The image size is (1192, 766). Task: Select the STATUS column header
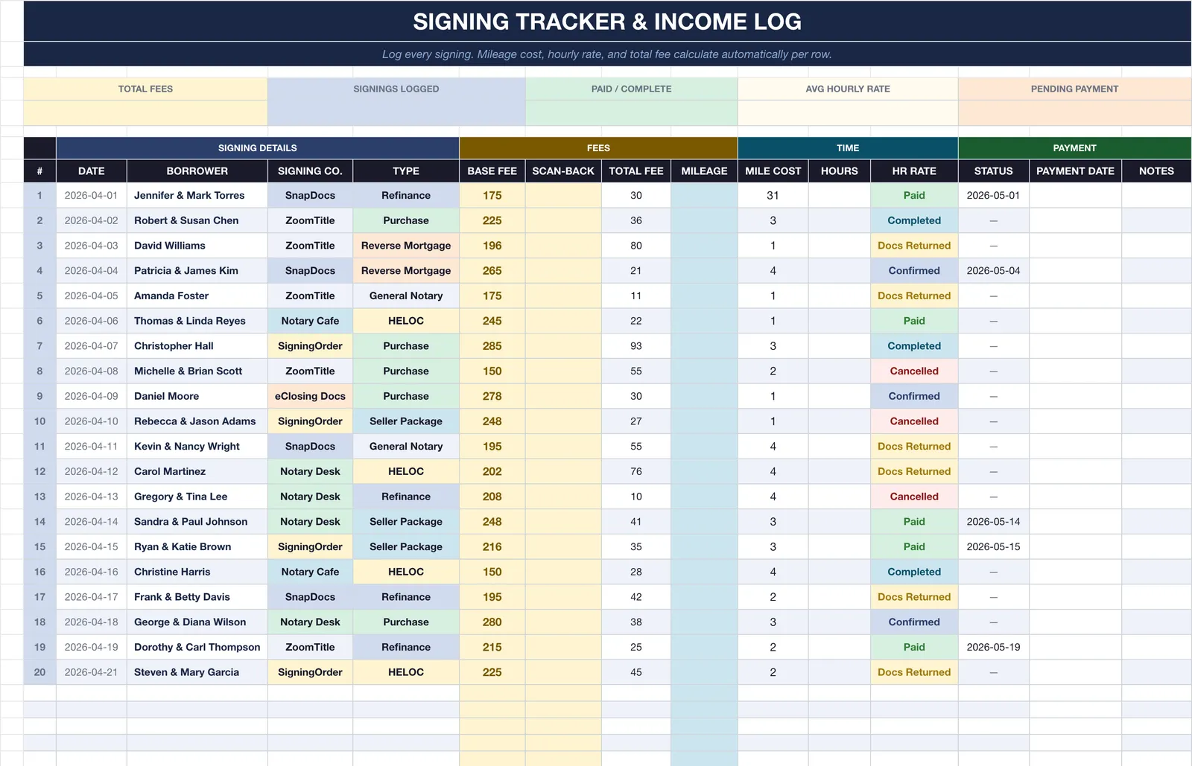click(x=994, y=171)
